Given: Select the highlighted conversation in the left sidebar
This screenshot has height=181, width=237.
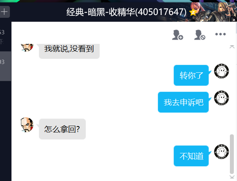Looking at the screenshot, I should (6, 66).
